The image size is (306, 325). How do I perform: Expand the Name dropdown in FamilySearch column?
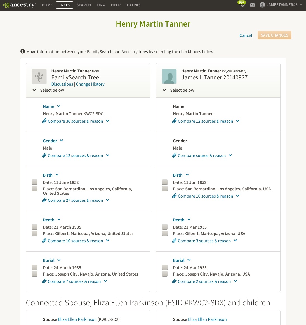[x=59, y=106]
